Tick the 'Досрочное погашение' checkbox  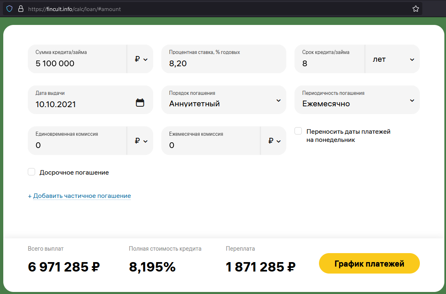click(31, 172)
